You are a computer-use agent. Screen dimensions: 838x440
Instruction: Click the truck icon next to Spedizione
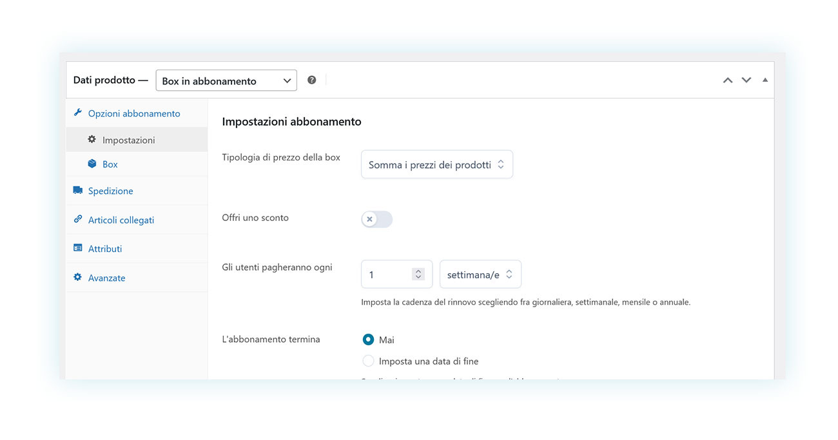coord(78,190)
